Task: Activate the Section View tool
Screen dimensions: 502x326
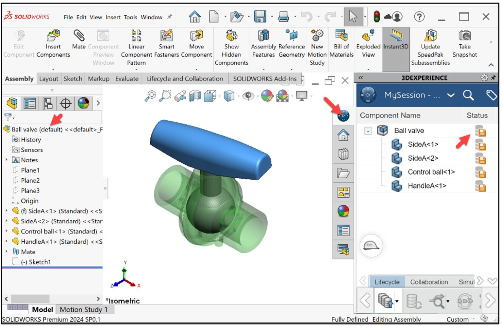Action: [x=194, y=96]
